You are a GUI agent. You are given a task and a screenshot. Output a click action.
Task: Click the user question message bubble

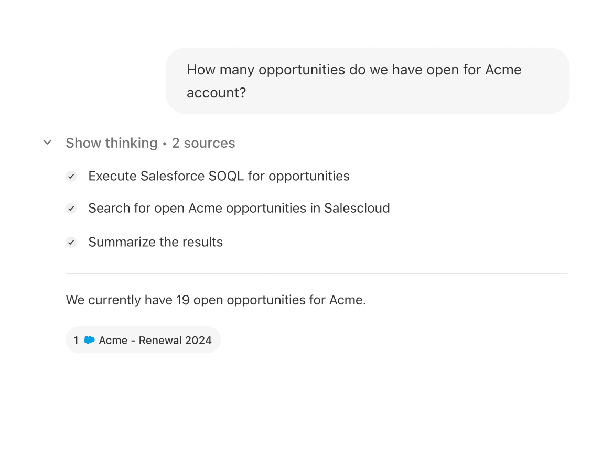coord(367,81)
